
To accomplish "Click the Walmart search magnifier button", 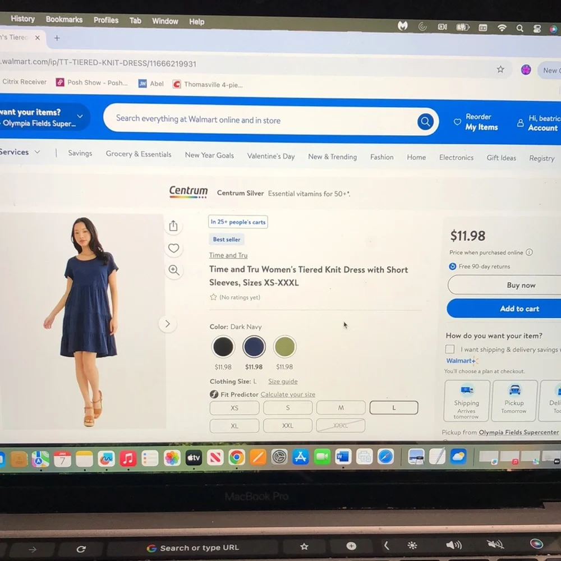I will click(x=425, y=122).
